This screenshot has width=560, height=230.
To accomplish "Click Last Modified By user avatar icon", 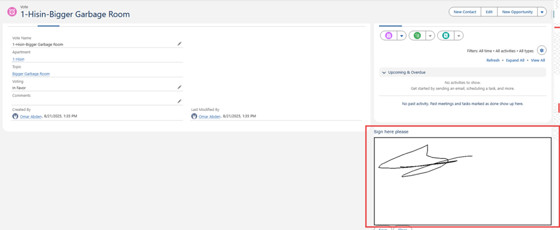I will click(194, 116).
